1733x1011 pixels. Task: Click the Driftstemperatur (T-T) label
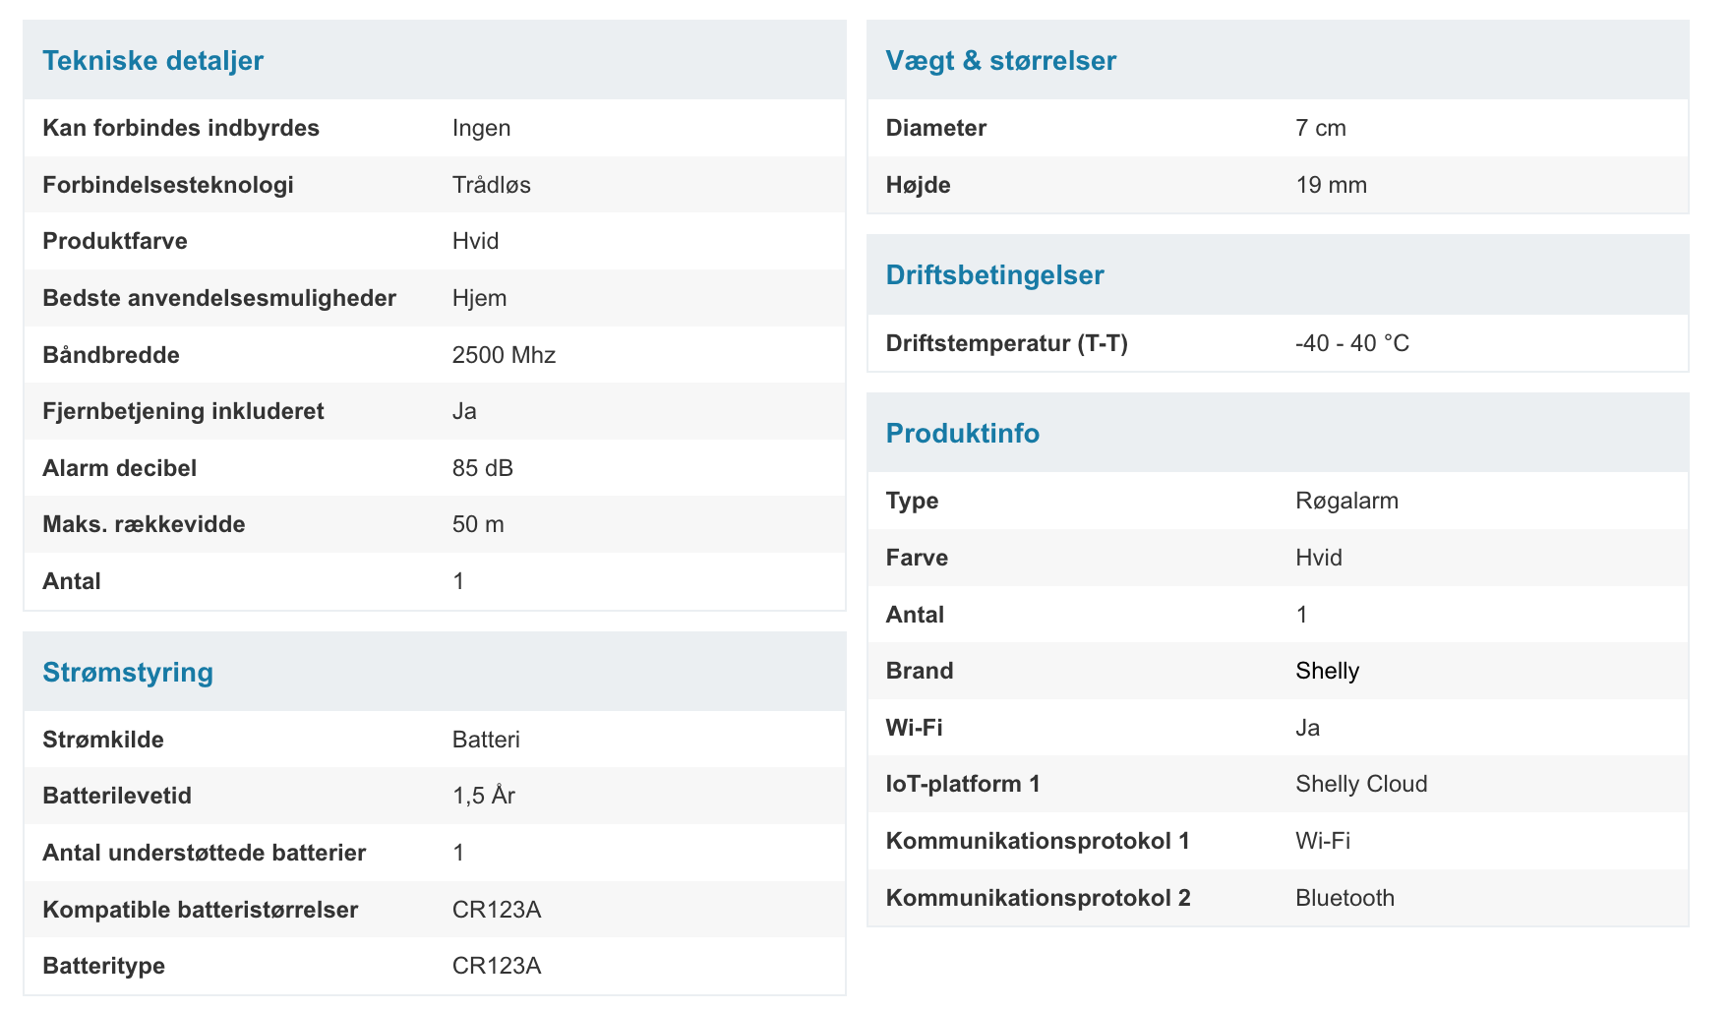(x=1006, y=343)
